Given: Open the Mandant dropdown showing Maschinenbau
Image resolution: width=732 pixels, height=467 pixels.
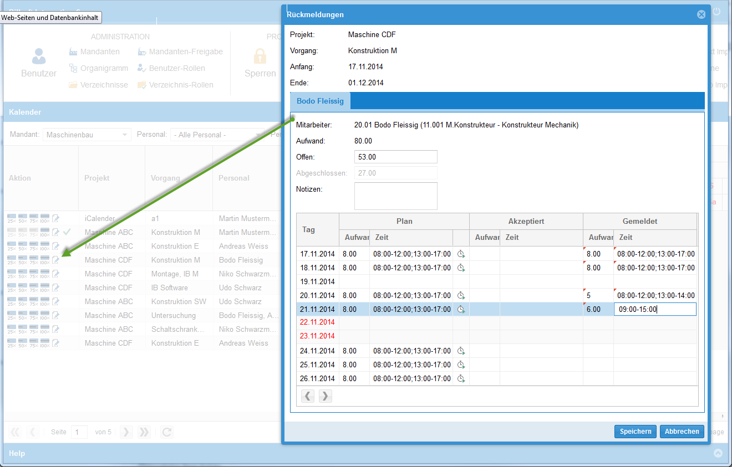Looking at the screenshot, I should tap(87, 135).
